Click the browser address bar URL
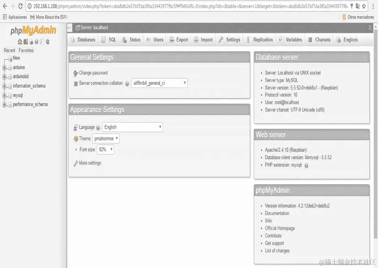This screenshot has width=378, height=268. (190, 6)
